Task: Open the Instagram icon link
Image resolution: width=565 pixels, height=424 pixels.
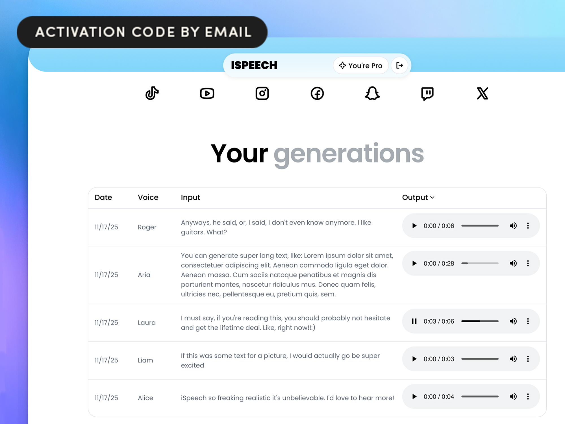Action: (x=262, y=93)
